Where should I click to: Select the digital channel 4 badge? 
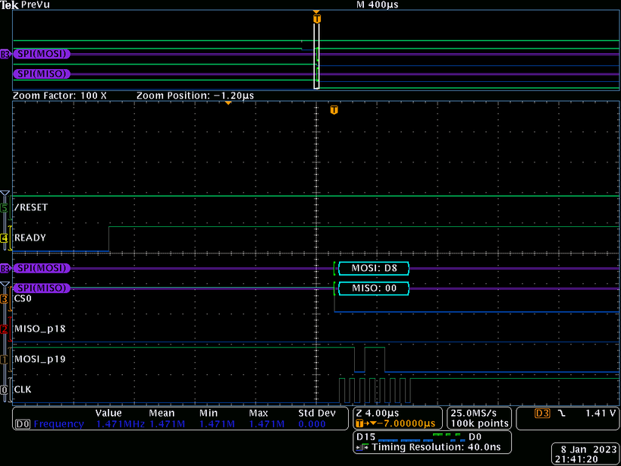5,238
